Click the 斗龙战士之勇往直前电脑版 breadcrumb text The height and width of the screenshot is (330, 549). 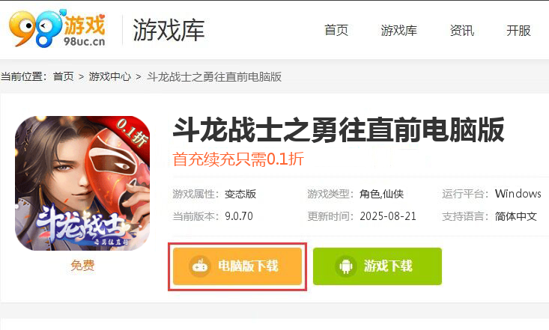tap(214, 76)
